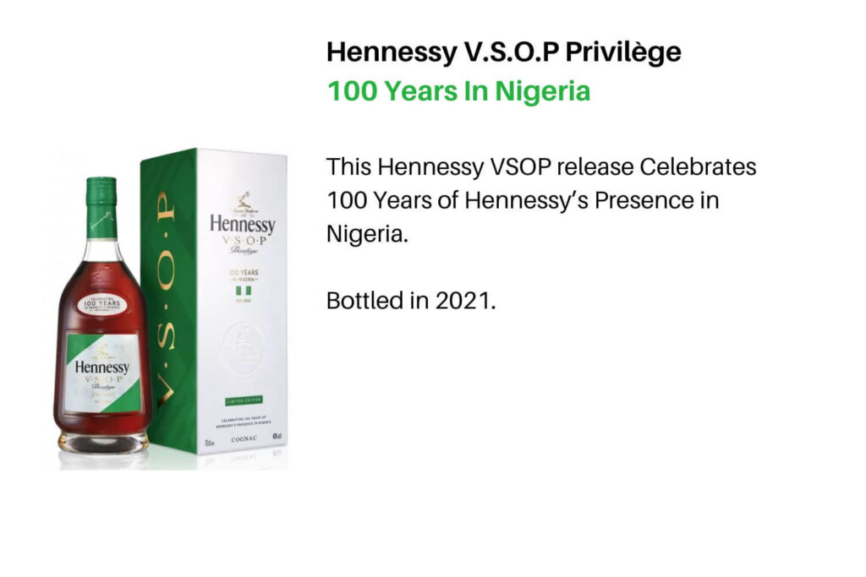The width and height of the screenshot is (866, 577).
Task: Click the 70cl volume marking on box
Action: [210, 443]
